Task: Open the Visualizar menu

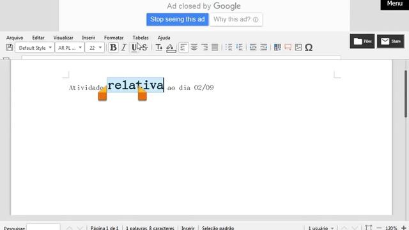Action: coord(63,38)
